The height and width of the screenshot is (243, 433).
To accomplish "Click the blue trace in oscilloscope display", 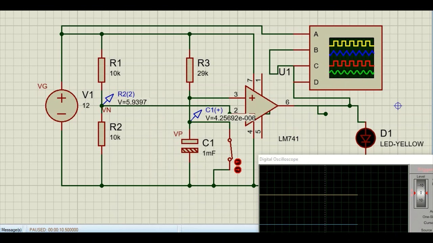I will tap(309, 224).
